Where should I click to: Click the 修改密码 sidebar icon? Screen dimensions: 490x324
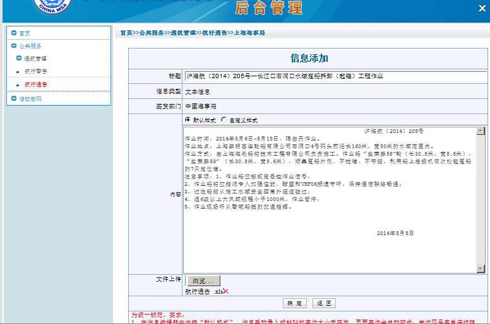point(14,98)
